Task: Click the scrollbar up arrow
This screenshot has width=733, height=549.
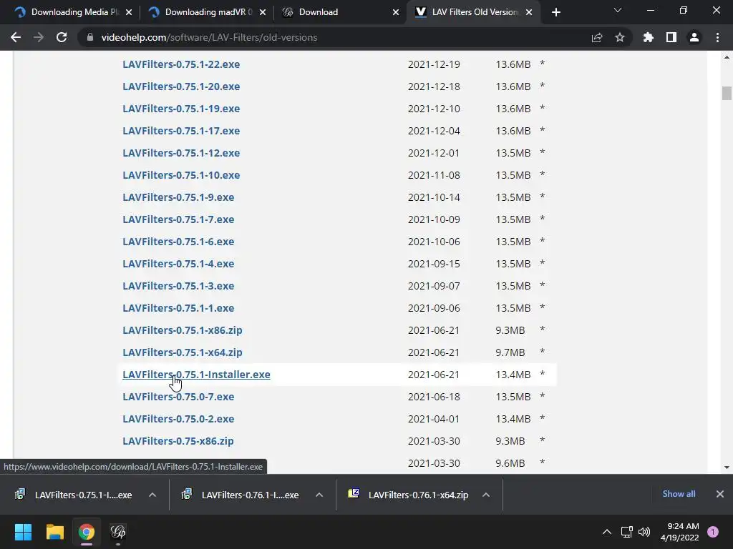Action: 727,57
